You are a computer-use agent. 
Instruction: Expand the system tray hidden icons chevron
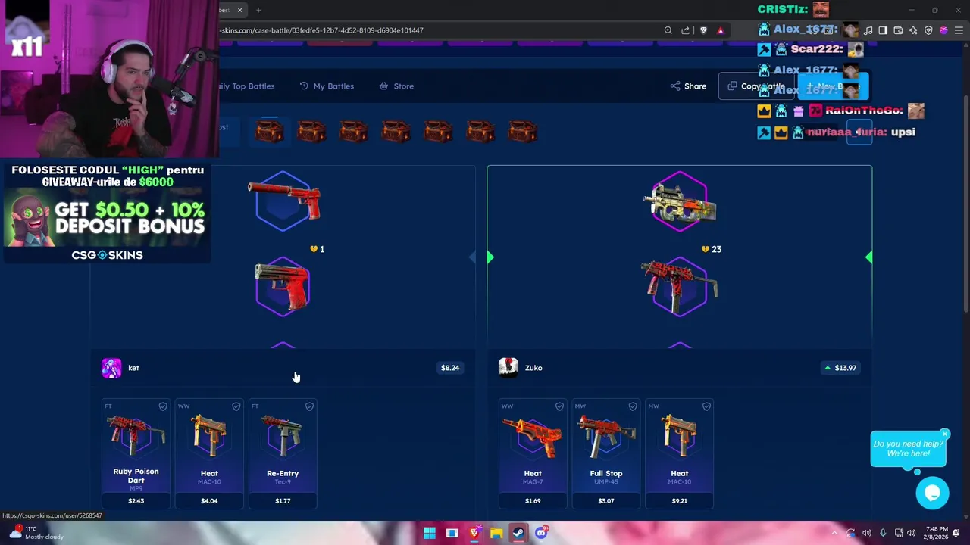point(834,533)
